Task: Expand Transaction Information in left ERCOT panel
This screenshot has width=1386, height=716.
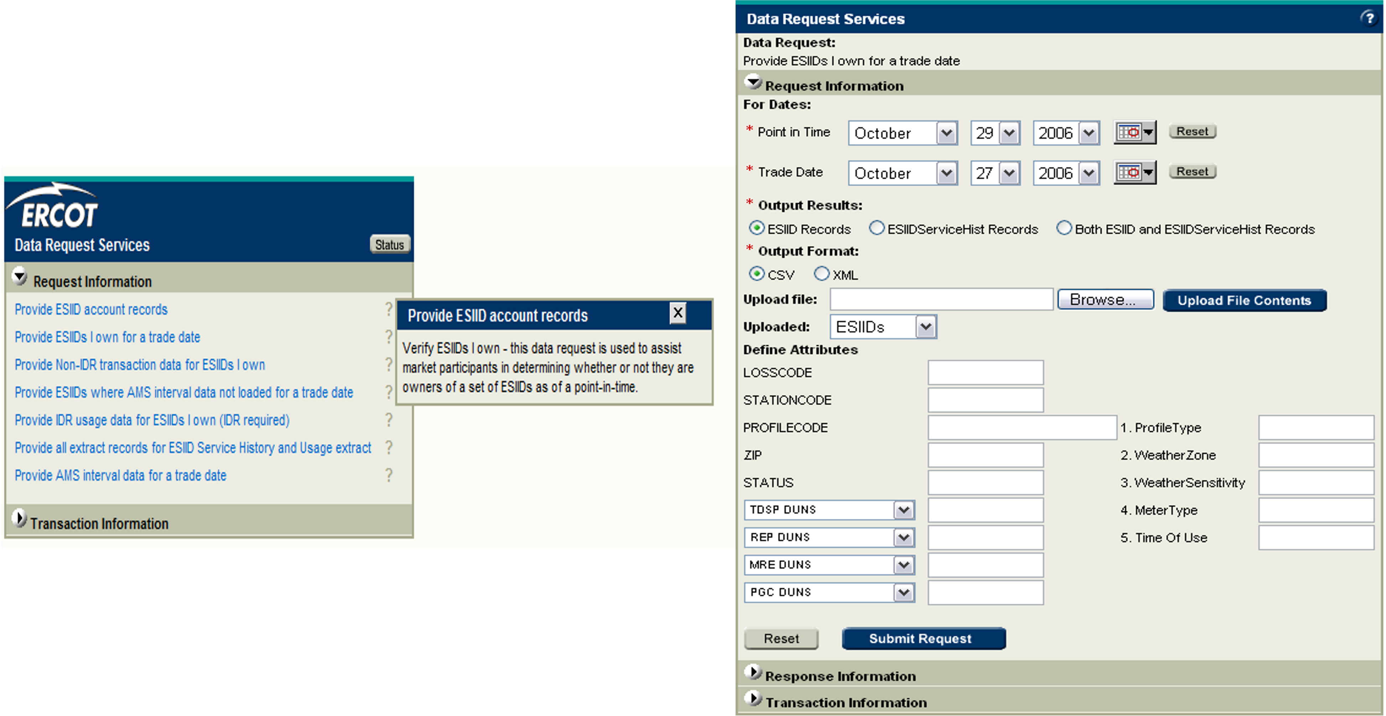Action: click(x=19, y=519)
